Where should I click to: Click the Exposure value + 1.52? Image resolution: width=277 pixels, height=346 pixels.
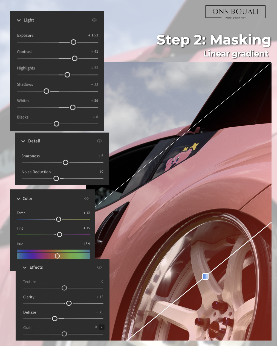coord(93,35)
